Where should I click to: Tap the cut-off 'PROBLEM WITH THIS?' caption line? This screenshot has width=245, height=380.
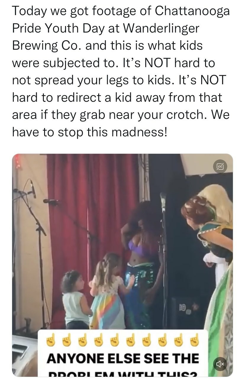tap(123, 373)
